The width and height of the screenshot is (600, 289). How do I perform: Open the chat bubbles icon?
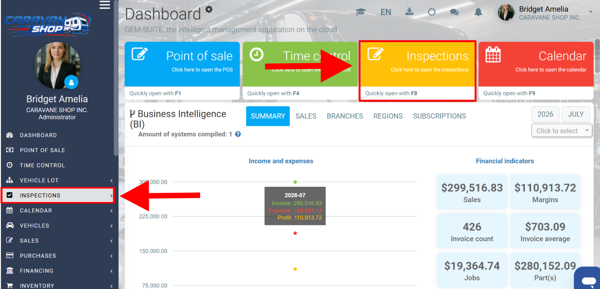point(454,12)
